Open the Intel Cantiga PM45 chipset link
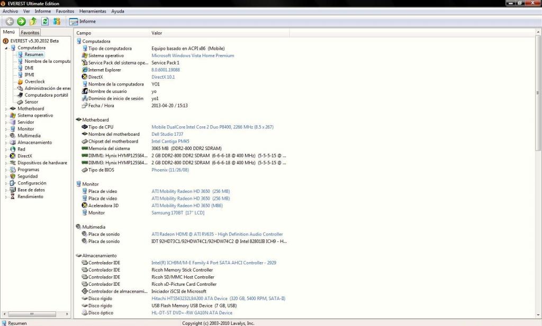The width and height of the screenshot is (542, 326). click(x=170, y=142)
